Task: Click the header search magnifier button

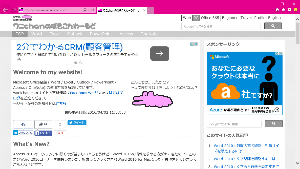Action: click(x=273, y=26)
